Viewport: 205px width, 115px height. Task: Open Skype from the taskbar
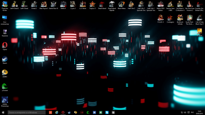pos(107,112)
